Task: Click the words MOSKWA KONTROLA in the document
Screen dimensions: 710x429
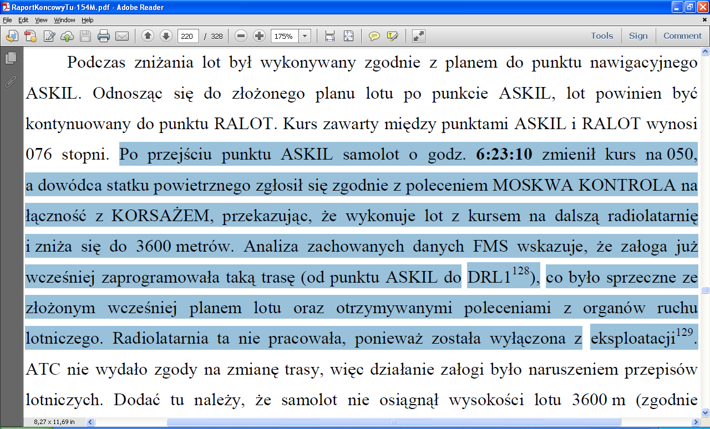Action: click(584, 186)
